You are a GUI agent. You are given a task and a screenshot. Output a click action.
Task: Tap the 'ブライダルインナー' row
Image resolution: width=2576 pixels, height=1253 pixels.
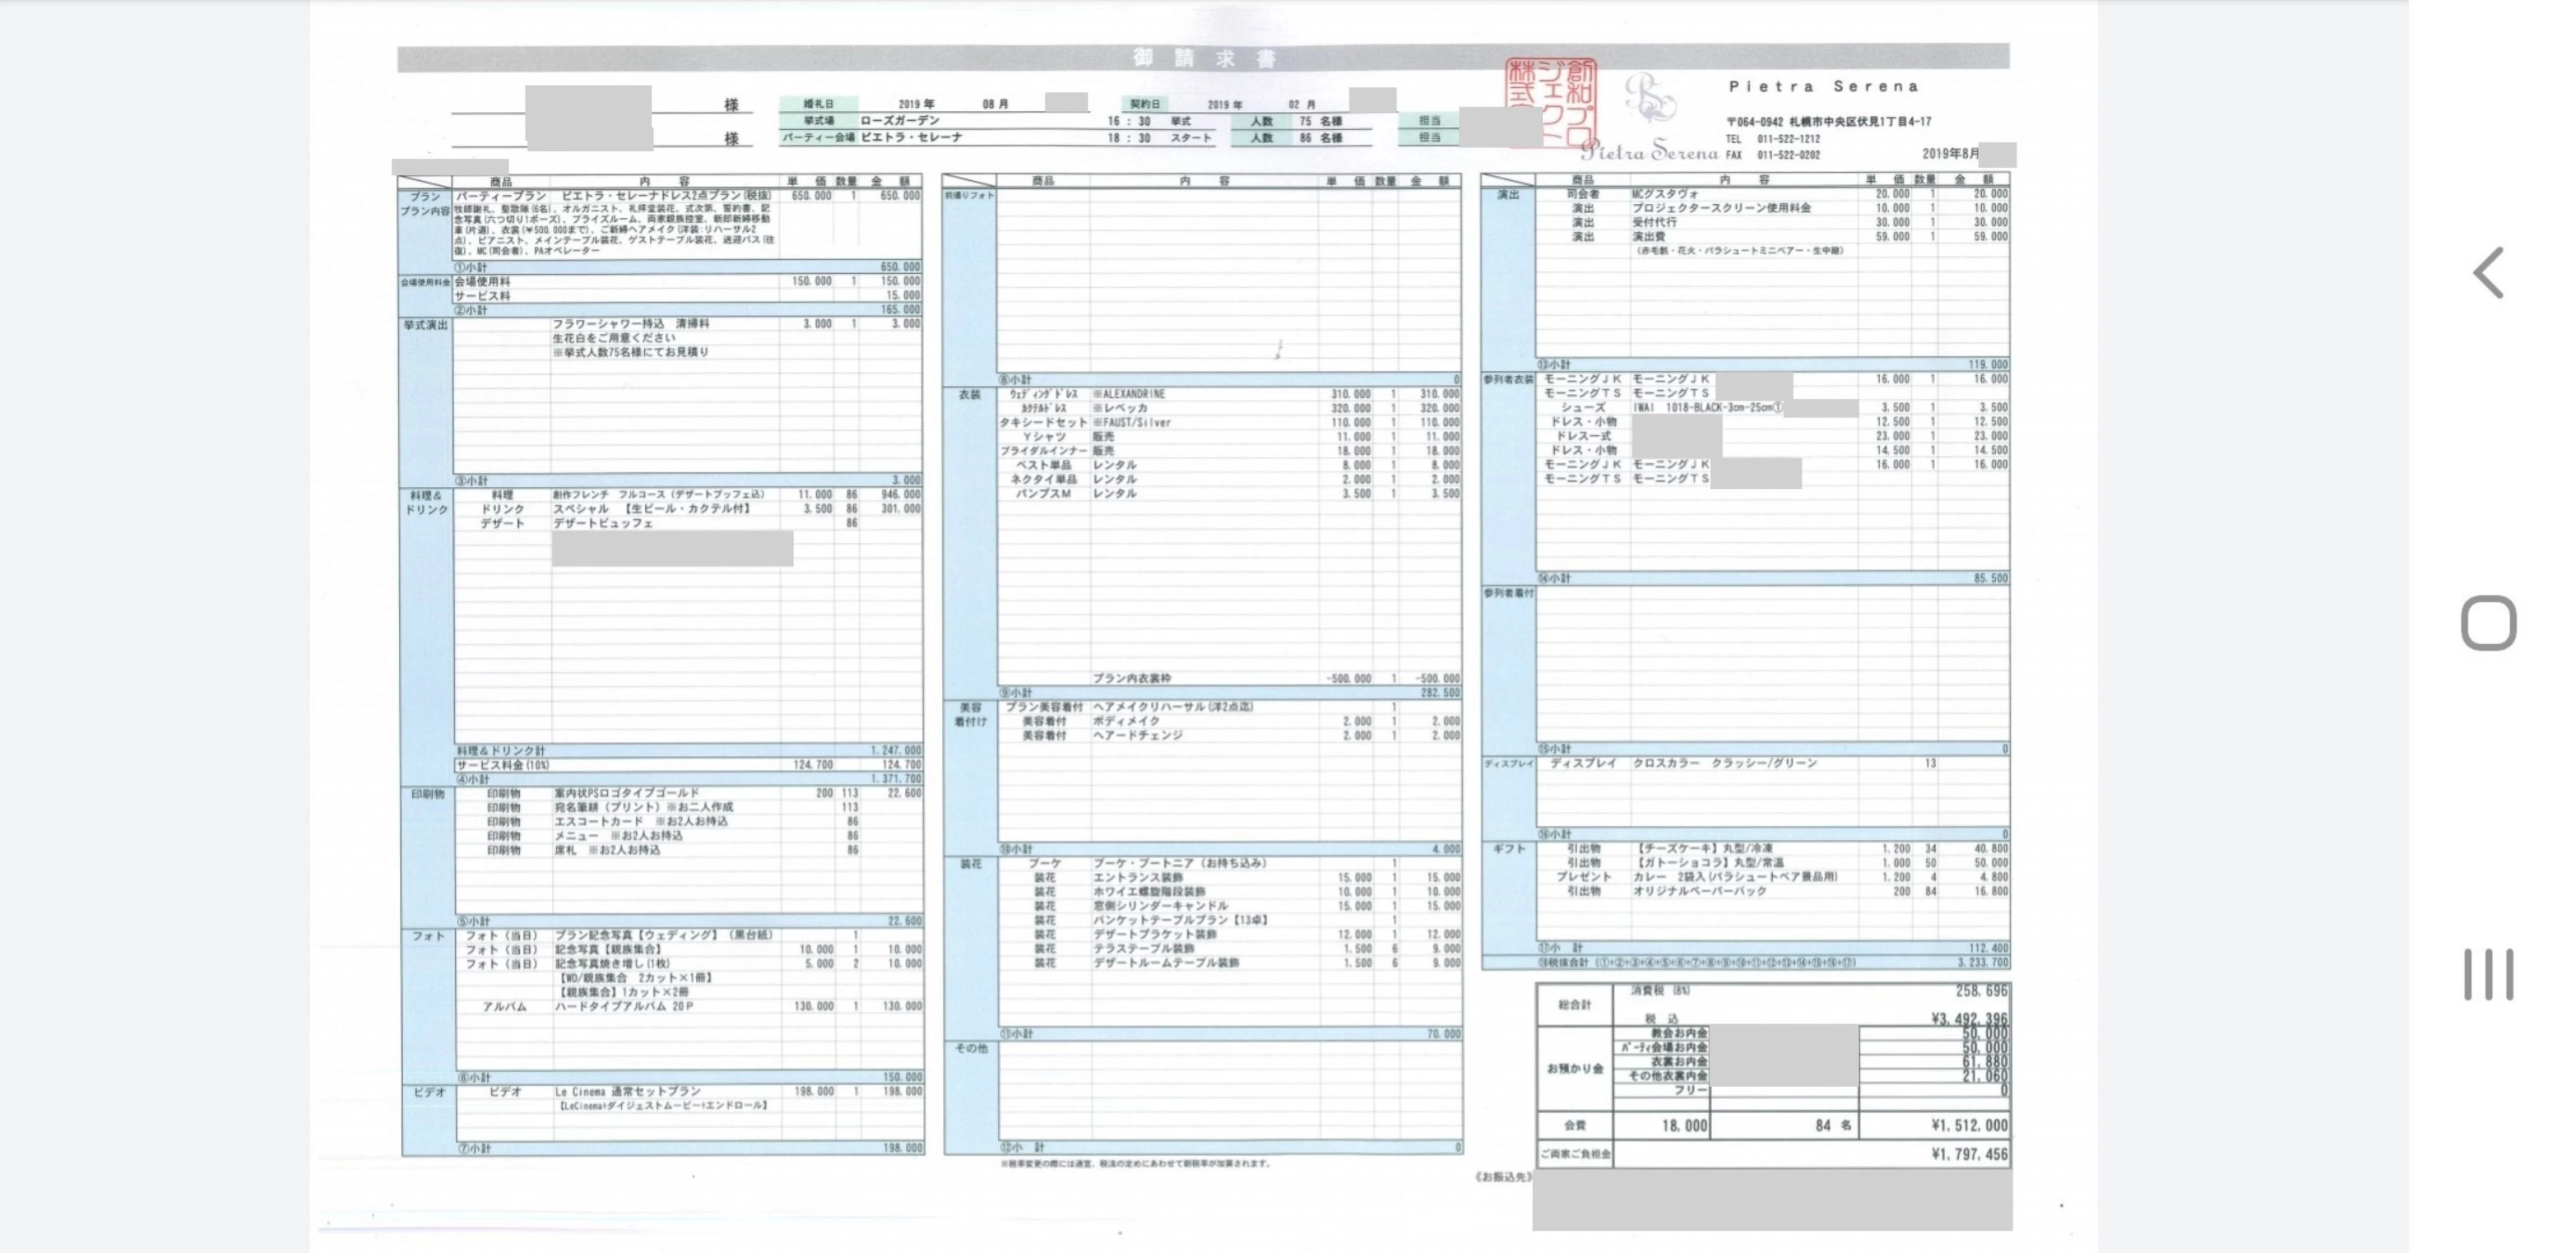(x=1229, y=451)
